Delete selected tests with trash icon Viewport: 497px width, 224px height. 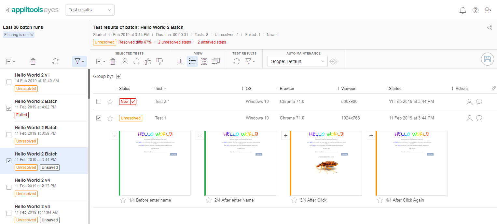113,61
